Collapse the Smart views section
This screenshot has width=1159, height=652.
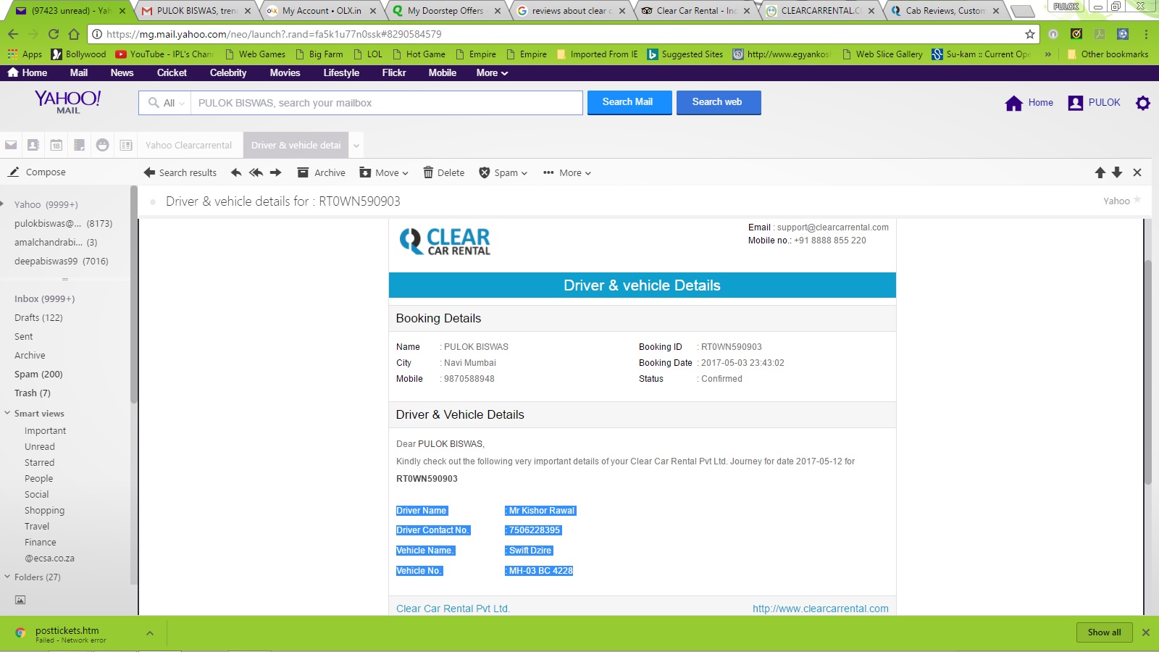7,413
